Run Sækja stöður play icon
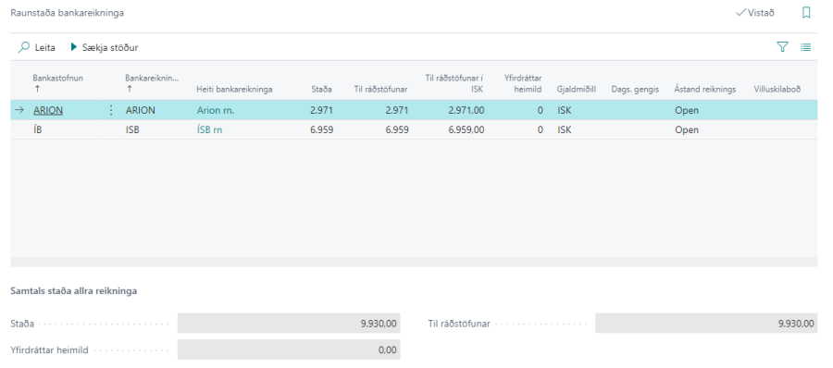833x368 pixels. [x=74, y=47]
